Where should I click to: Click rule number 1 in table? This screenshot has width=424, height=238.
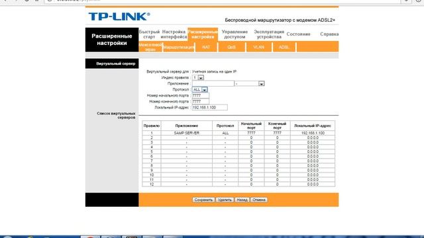pos(152,133)
